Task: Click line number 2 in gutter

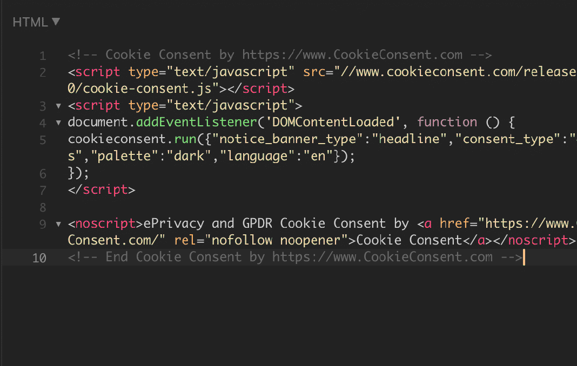Action: [43, 72]
